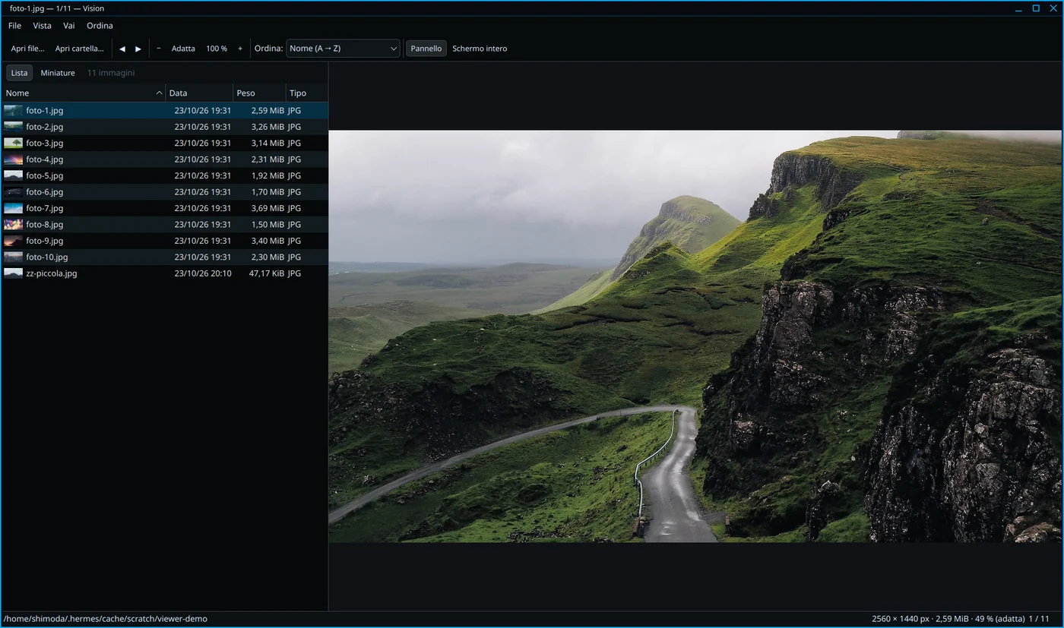Select the zz-piccola.jpg thumbnail icon

pos(13,273)
